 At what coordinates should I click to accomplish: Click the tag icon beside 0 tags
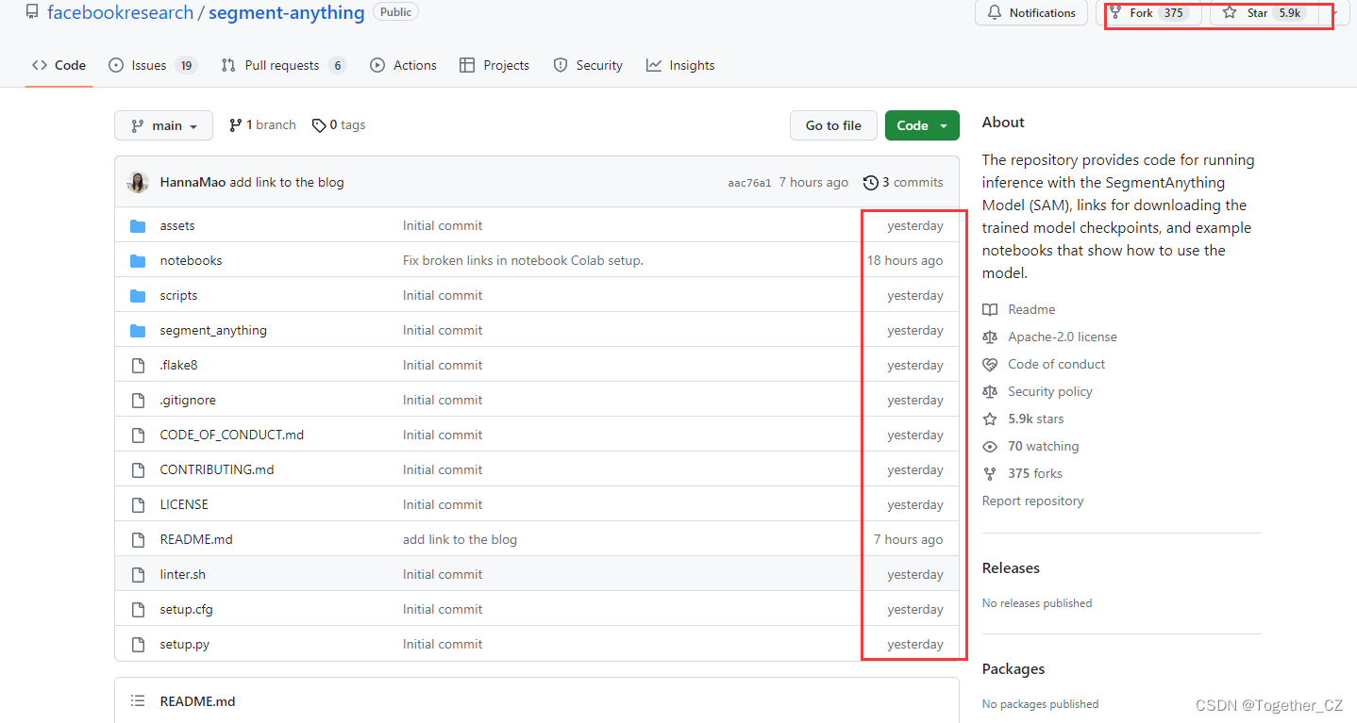[x=319, y=125]
